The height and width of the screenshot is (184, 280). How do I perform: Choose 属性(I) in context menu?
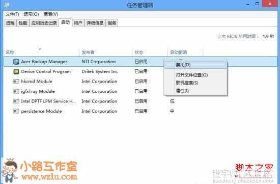(195, 91)
